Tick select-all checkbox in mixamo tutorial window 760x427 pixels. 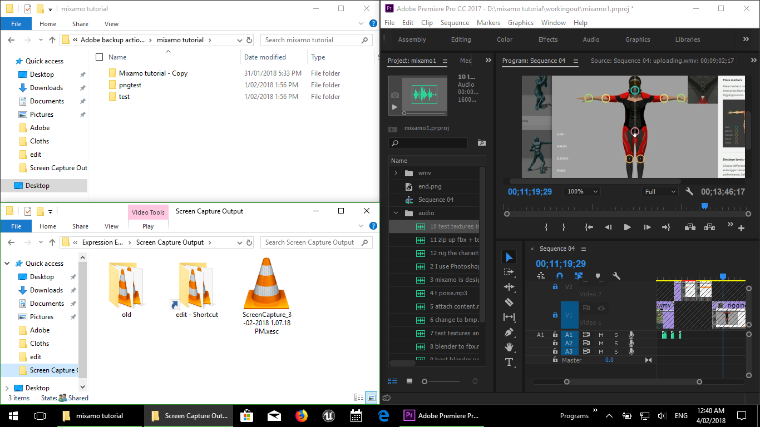pos(100,57)
